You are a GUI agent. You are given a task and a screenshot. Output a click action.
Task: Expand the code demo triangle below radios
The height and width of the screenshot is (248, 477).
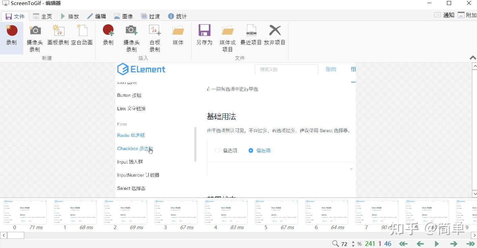[x=351, y=169]
